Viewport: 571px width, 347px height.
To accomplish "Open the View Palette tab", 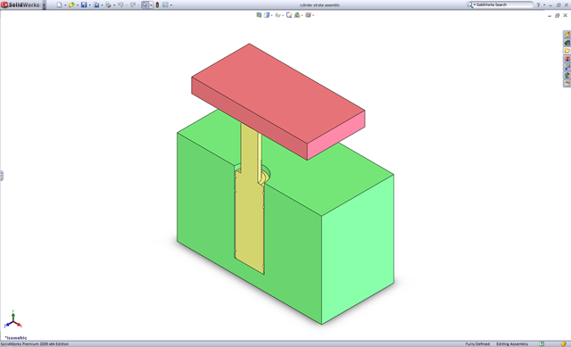I will [x=567, y=67].
